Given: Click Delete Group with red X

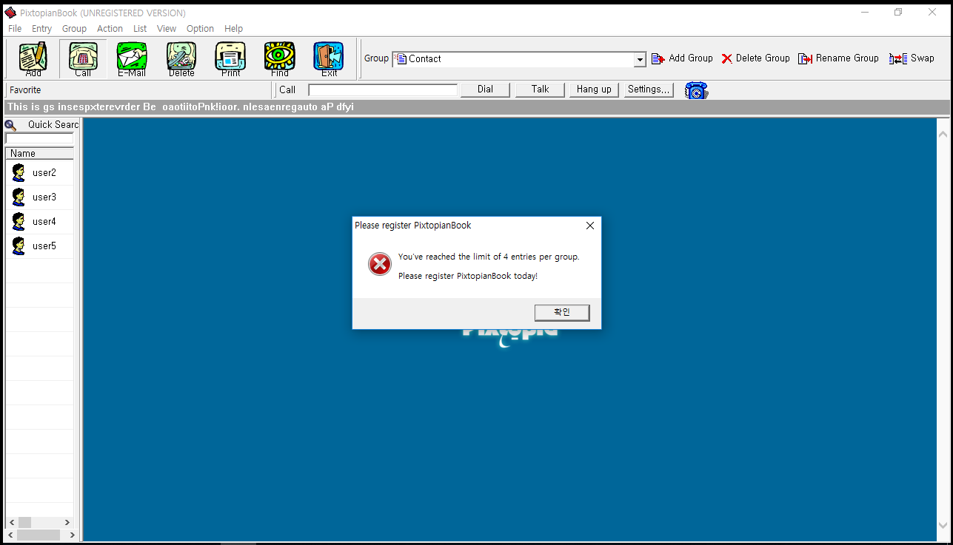Looking at the screenshot, I should (756, 58).
